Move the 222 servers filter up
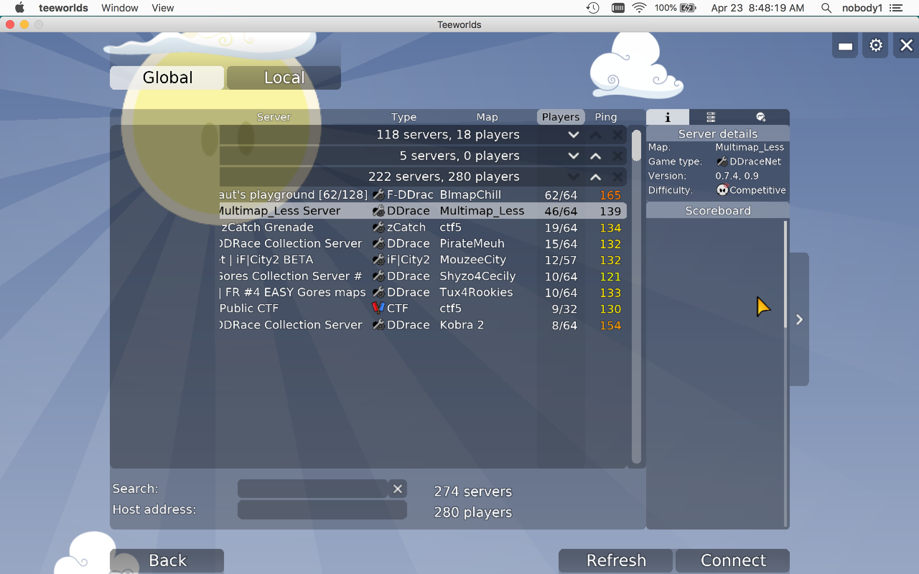The image size is (919, 574). [x=596, y=177]
